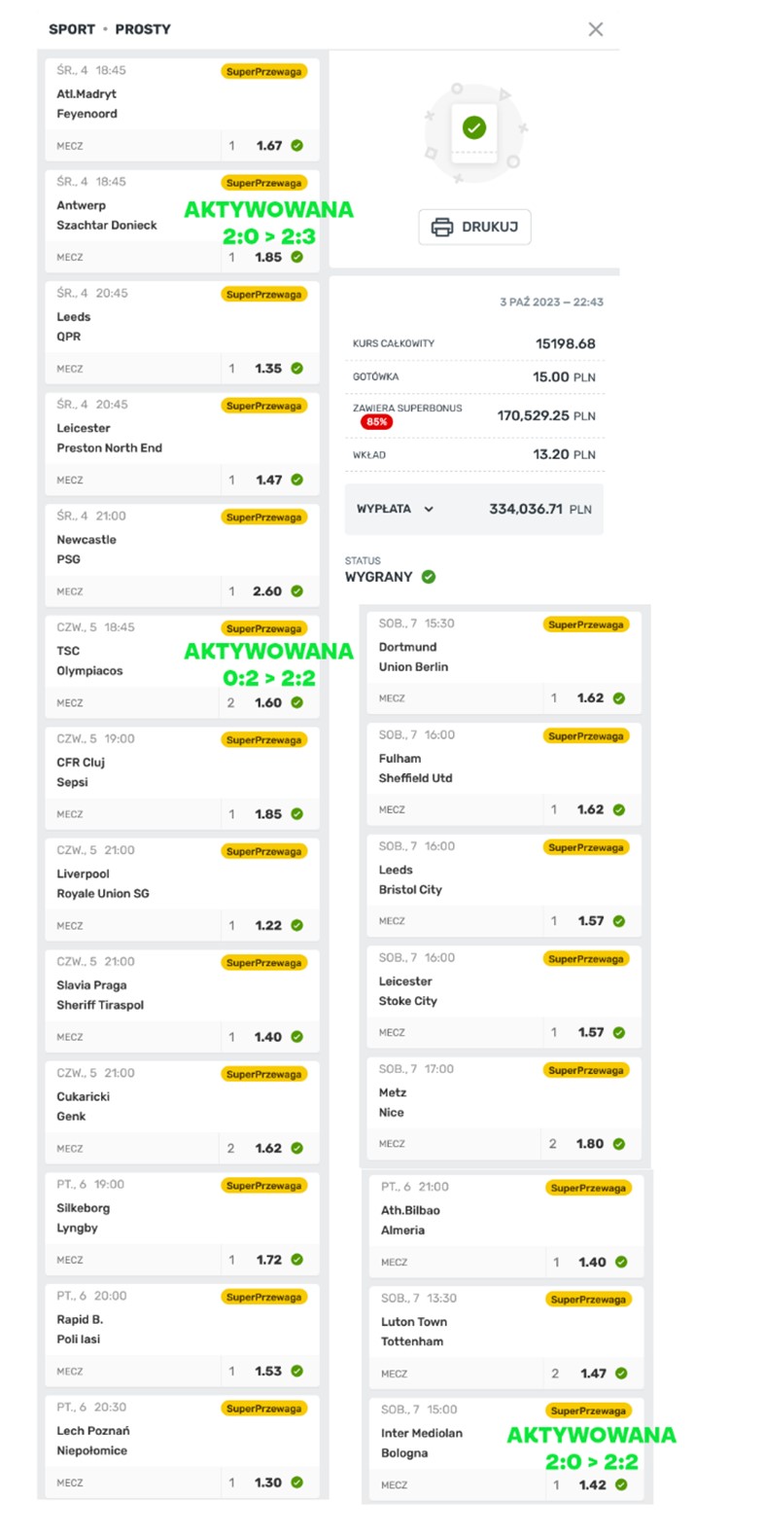Click the PROSTY header label

[x=143, y=29]
